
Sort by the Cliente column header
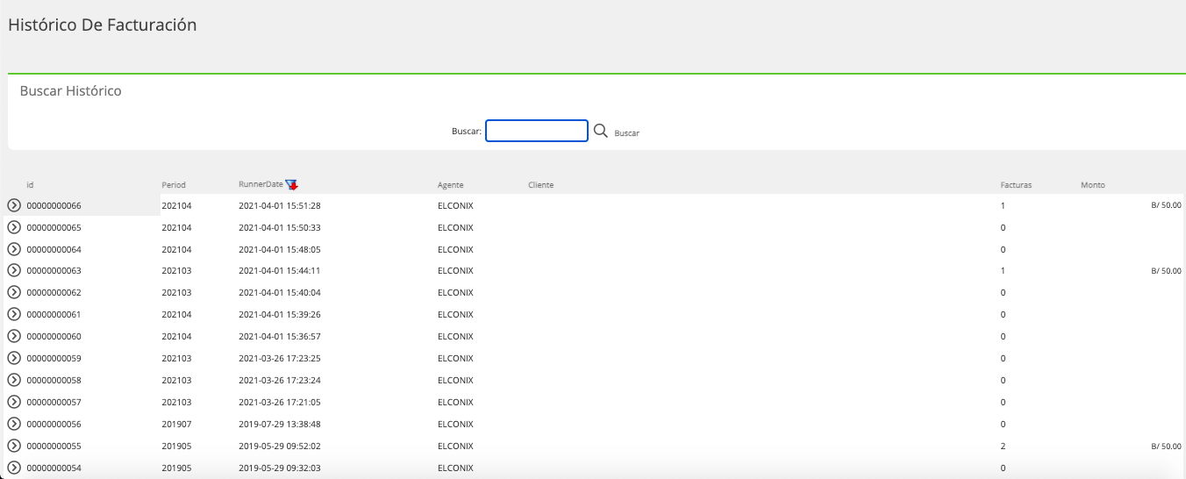(x=541, y=185)
